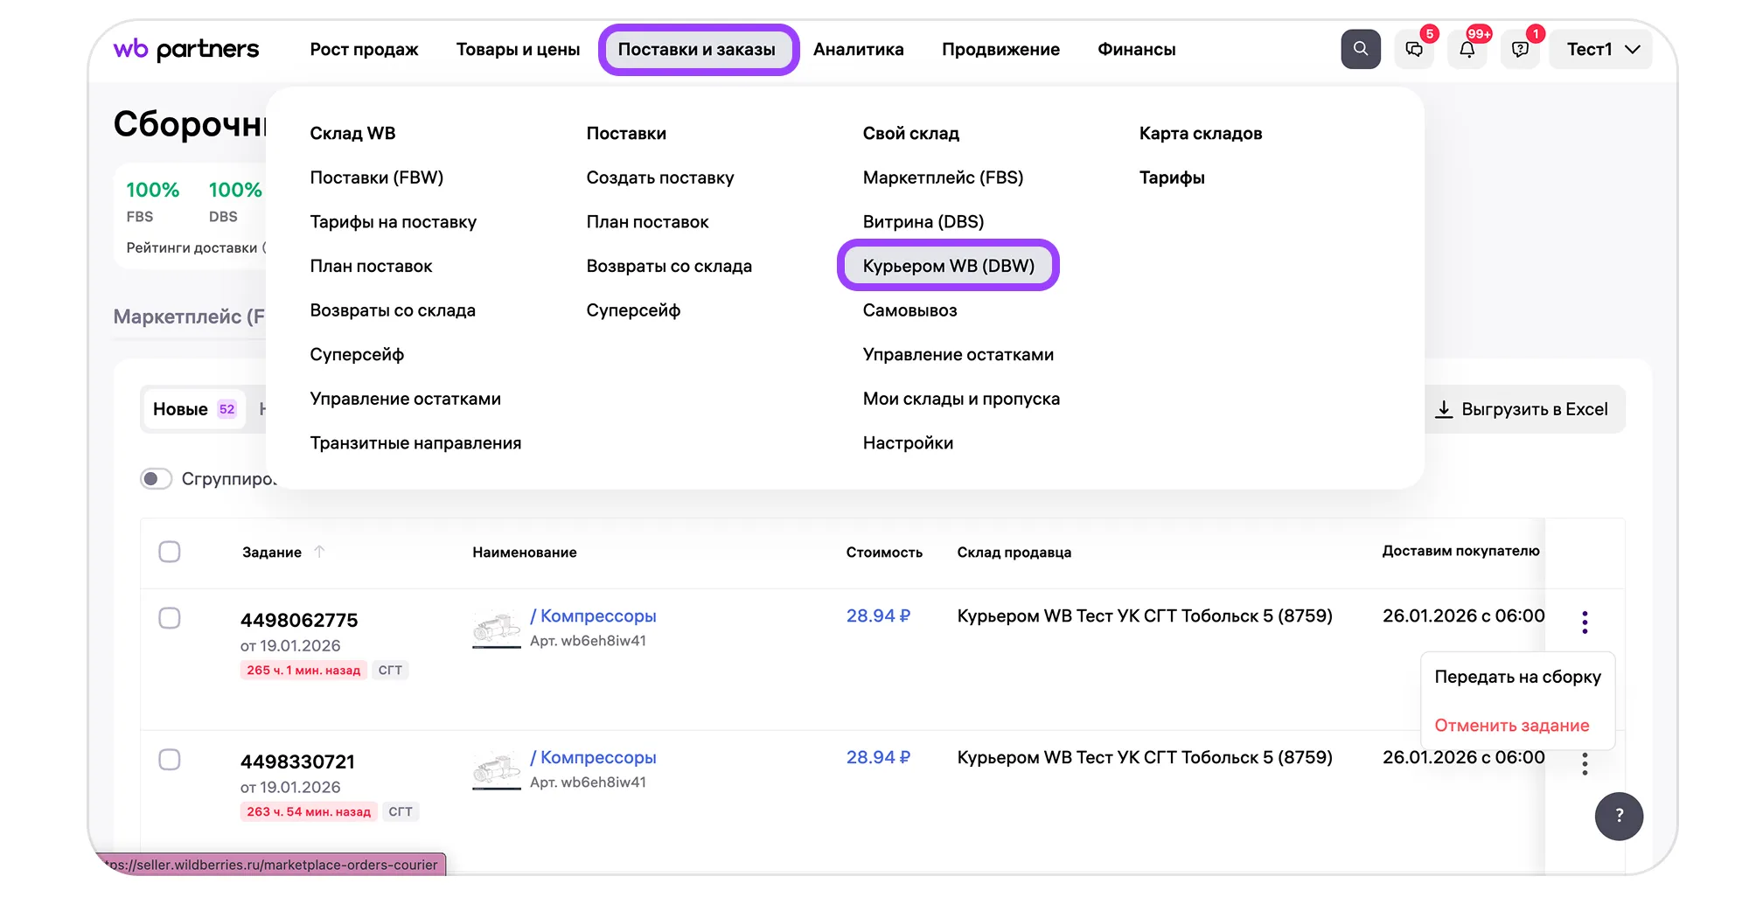The height and width of the screenshot is (897, 1763).
Task: Check the select-all checkbox in table header
Action: coord(170,552)
